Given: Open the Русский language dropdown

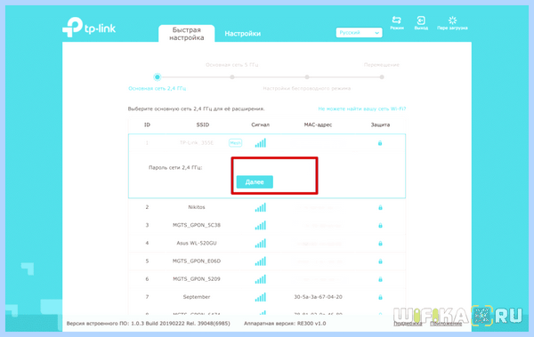Looking at the screenshot, I should tap(359, 33).
